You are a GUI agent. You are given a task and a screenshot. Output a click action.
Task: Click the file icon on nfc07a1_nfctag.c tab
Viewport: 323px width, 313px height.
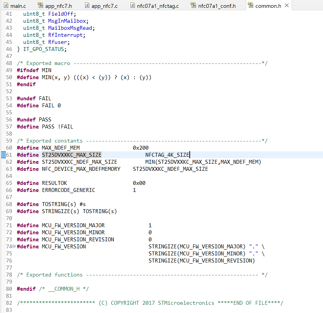(x=132, y=5)
